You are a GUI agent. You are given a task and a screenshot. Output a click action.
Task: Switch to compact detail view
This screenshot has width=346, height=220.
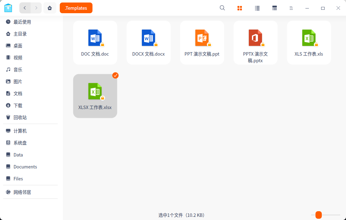(x=275, y=8)
